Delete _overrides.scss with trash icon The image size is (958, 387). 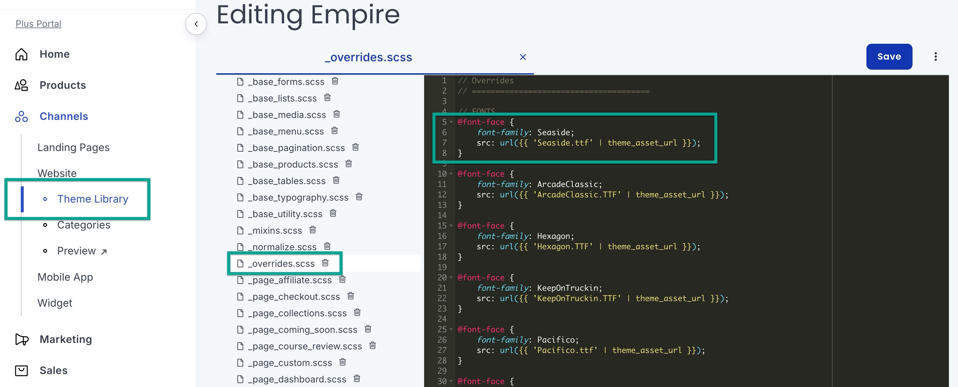325,263
